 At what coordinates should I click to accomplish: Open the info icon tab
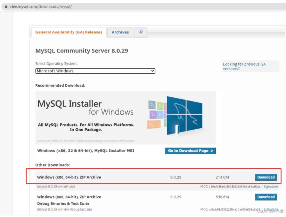(x=141, y=32)
